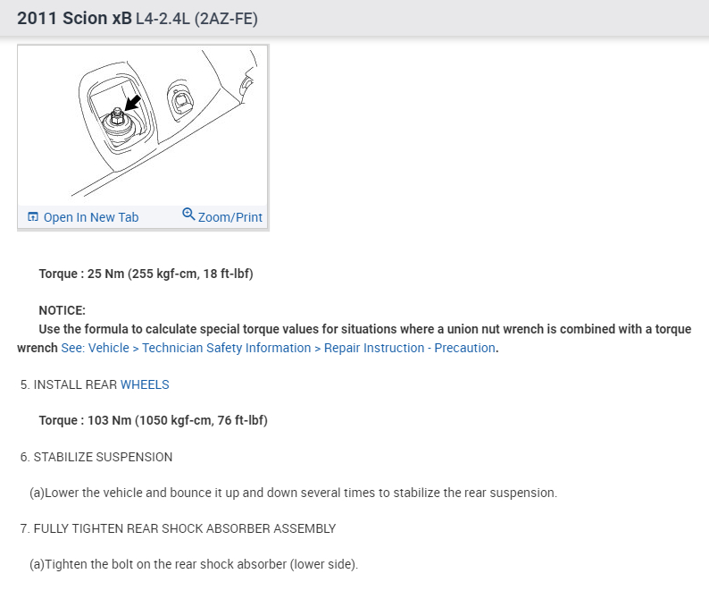This screenshot has width=709, height=599.
Task: Click the Torque 25 Nm specification text
Action: pyautogui.click(x=146, y=274)
